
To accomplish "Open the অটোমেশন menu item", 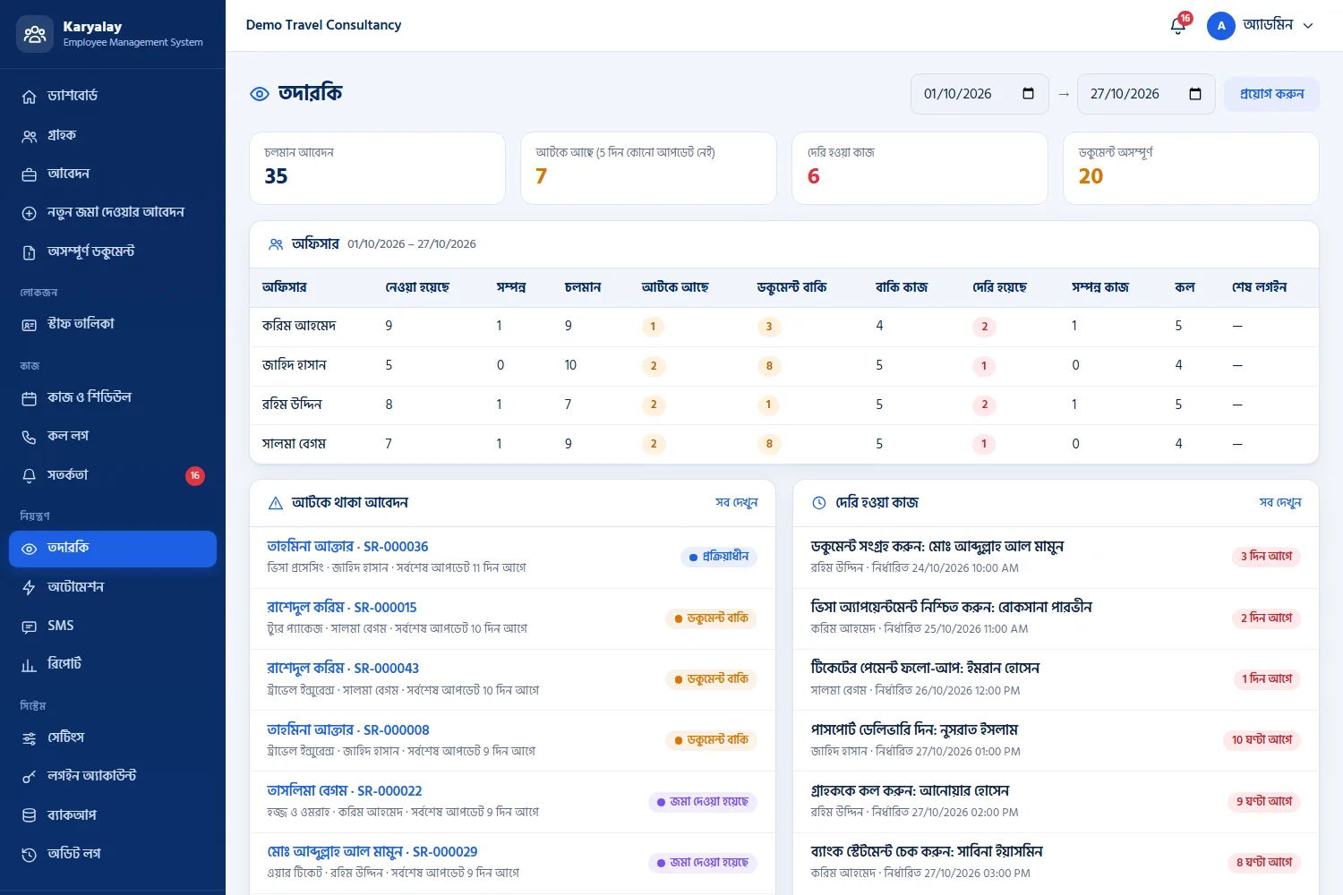I will (113, 587).
